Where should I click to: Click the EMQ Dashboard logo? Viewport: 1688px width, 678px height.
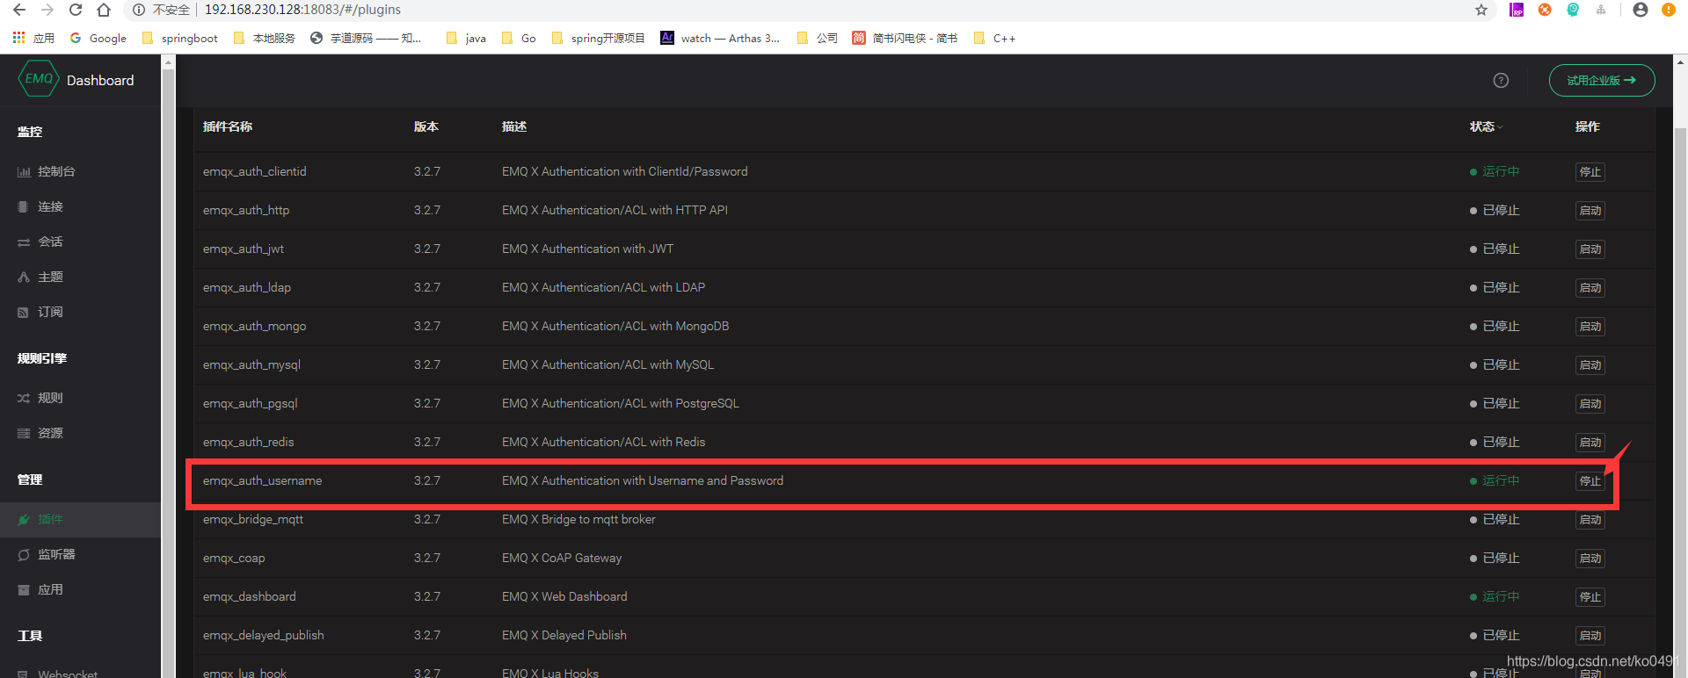click(76, 80)
